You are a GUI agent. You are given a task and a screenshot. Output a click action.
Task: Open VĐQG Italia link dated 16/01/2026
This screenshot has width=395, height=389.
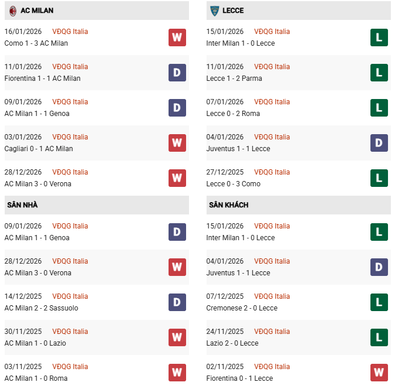70,32
